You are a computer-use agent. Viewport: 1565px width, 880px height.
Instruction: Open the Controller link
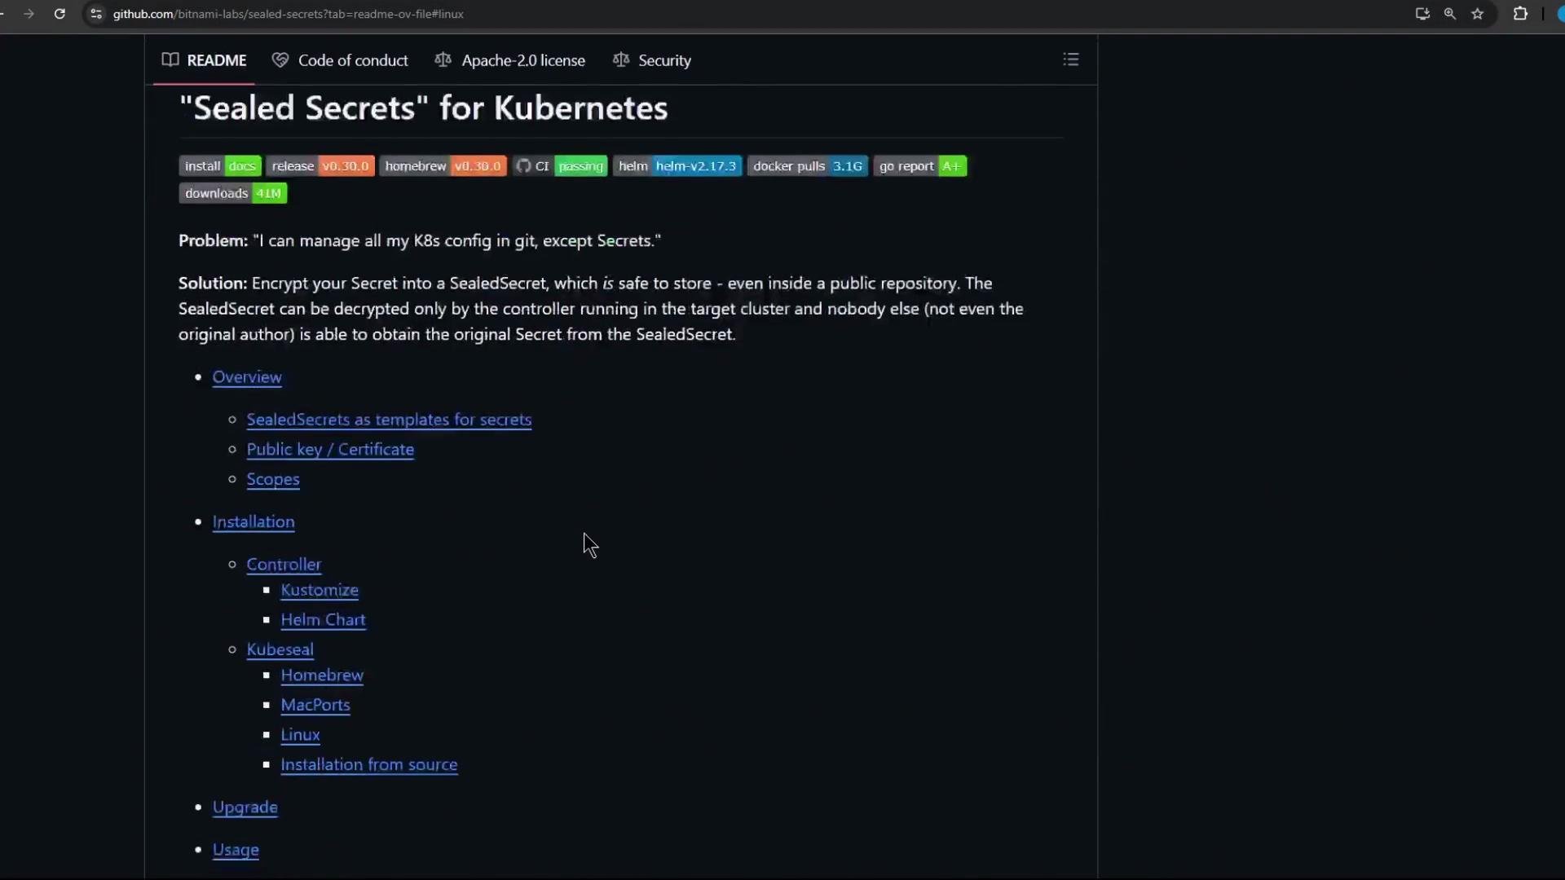pos(284,565)
